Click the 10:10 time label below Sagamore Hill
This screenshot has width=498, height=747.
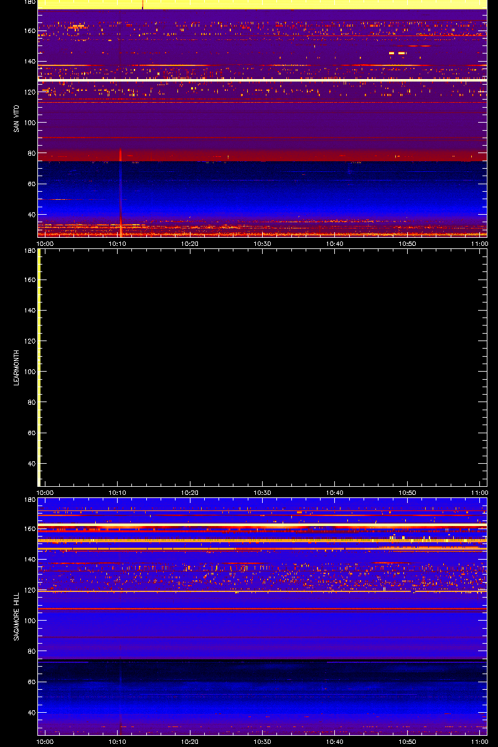tap(118, 742)
